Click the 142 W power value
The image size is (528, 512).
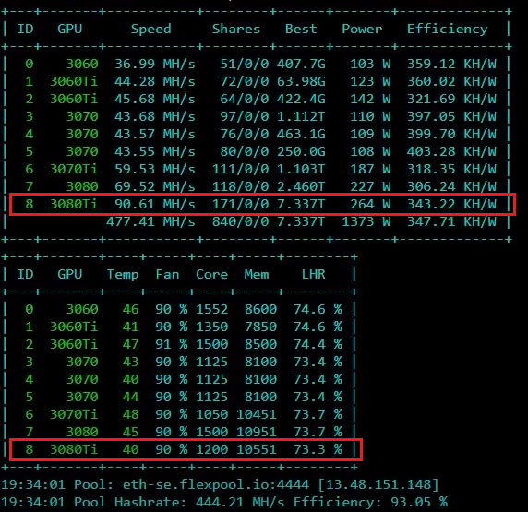pos(370,99)
